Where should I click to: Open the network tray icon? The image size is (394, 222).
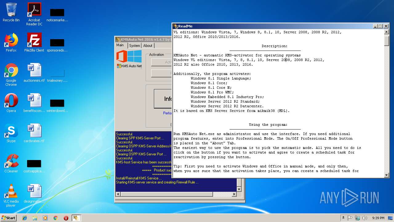(x=357, y=218)
